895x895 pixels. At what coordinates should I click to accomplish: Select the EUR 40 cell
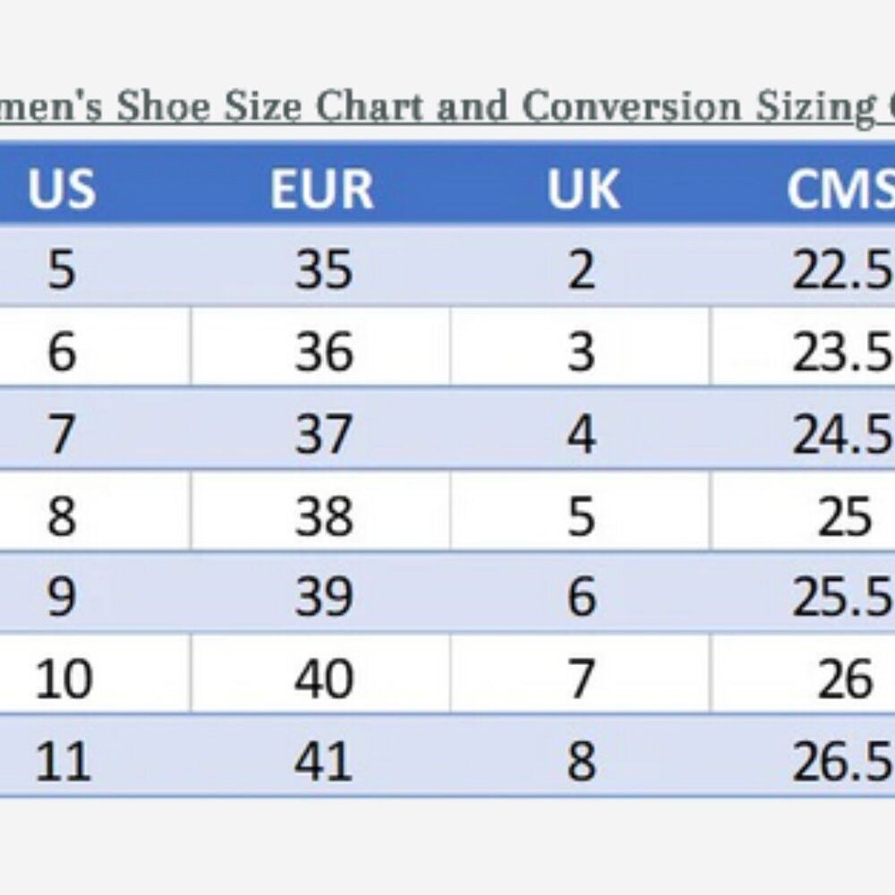[x=323, y=679]
